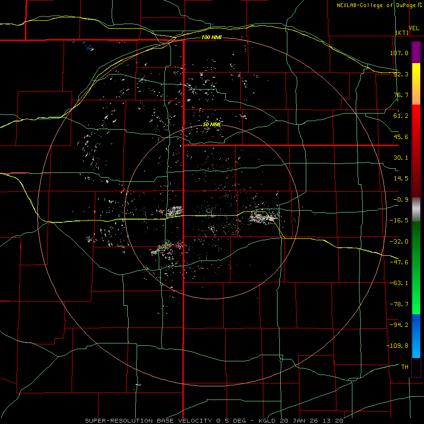424x424 pixels.
Task: Click the 30.1 velocity scale value
Action: click(x=401, y=158)
